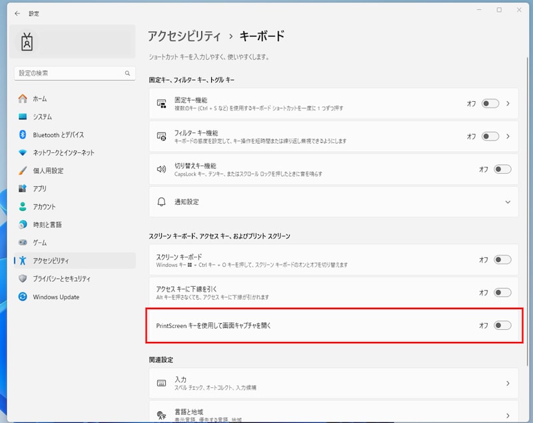Click the 切り替えキー機能 speaker icon
533x423 pixels.
coord(162,168)
